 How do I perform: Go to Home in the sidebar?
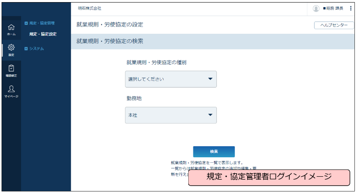(11, 30)
